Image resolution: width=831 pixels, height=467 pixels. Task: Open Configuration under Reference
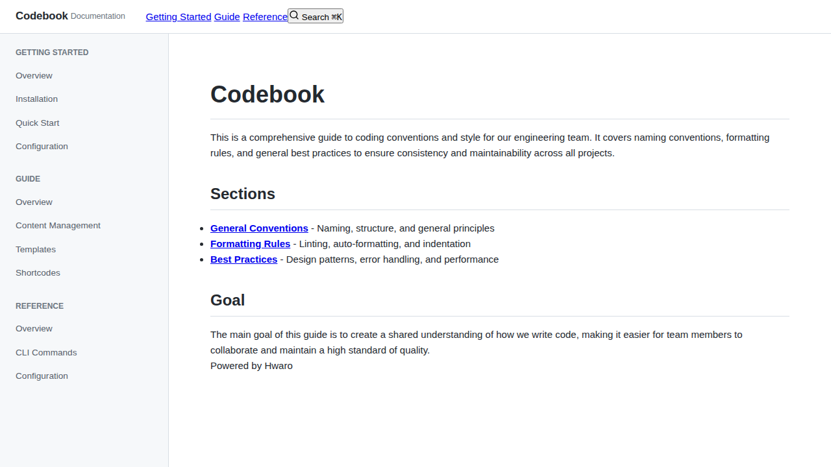[x=42, y=376]
